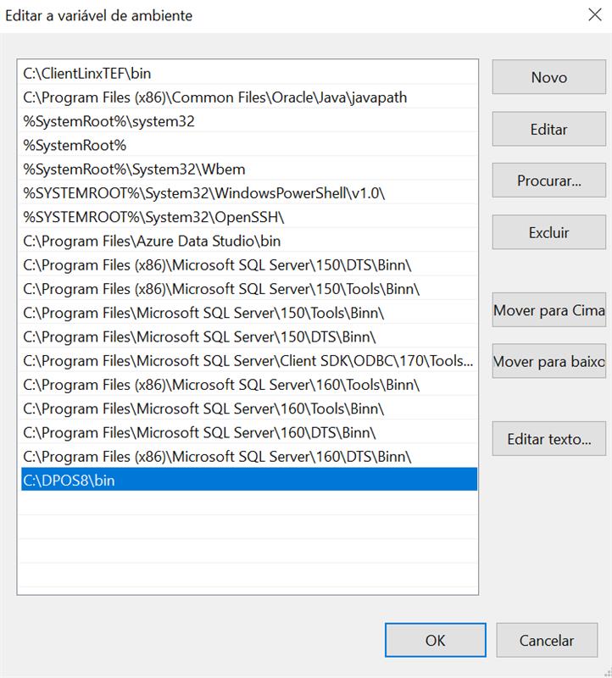Close the environment variable dialog window
Screen dimensions: 612x678
pyautogui.click(x=594, y=14)
